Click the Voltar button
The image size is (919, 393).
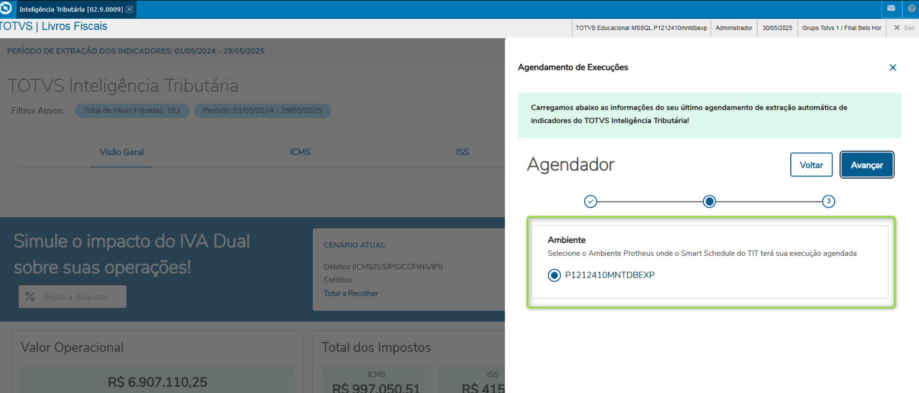coord(811,165)
